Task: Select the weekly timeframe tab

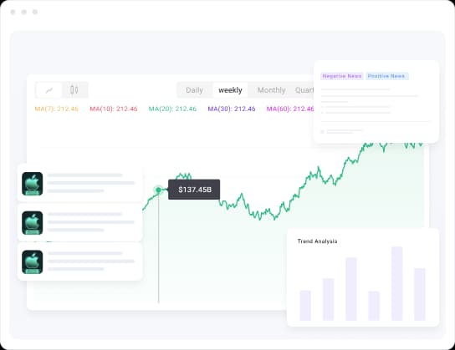Action: (x=230, y=90)
